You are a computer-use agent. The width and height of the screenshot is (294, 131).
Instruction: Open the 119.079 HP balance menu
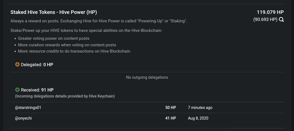(x=270, y=12)
